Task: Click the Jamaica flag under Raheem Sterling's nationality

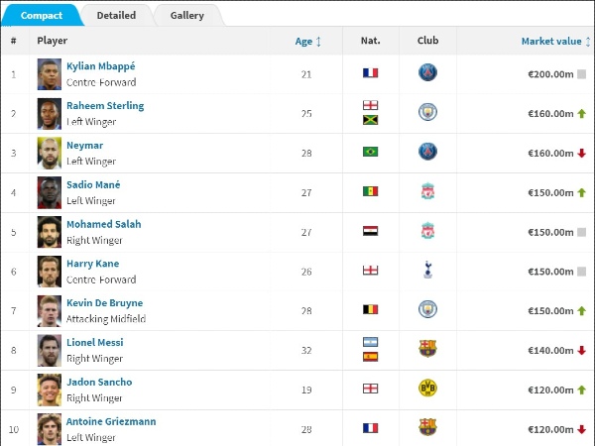Action: pos(370,120)
